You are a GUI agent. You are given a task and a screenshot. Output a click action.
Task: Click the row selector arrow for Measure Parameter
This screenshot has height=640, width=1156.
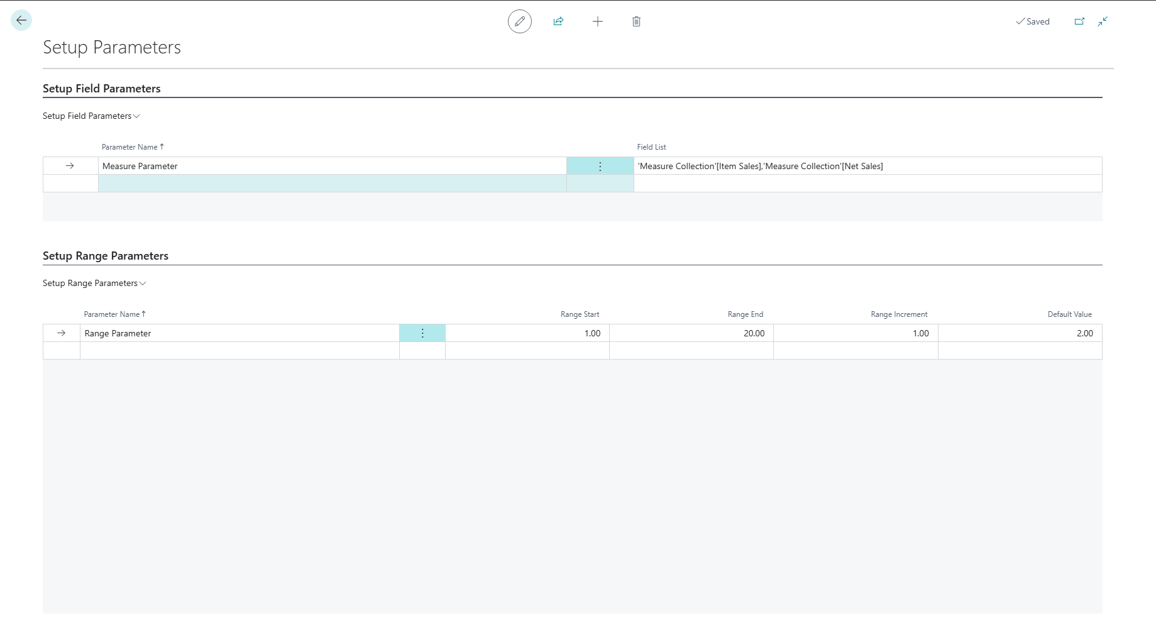[69, 166]
